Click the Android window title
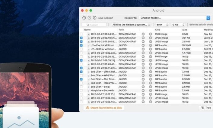Viewport: 213px width, 128px height. tap(158, 11)
